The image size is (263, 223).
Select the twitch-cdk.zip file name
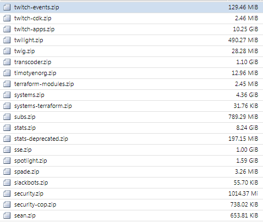[33, 18]
